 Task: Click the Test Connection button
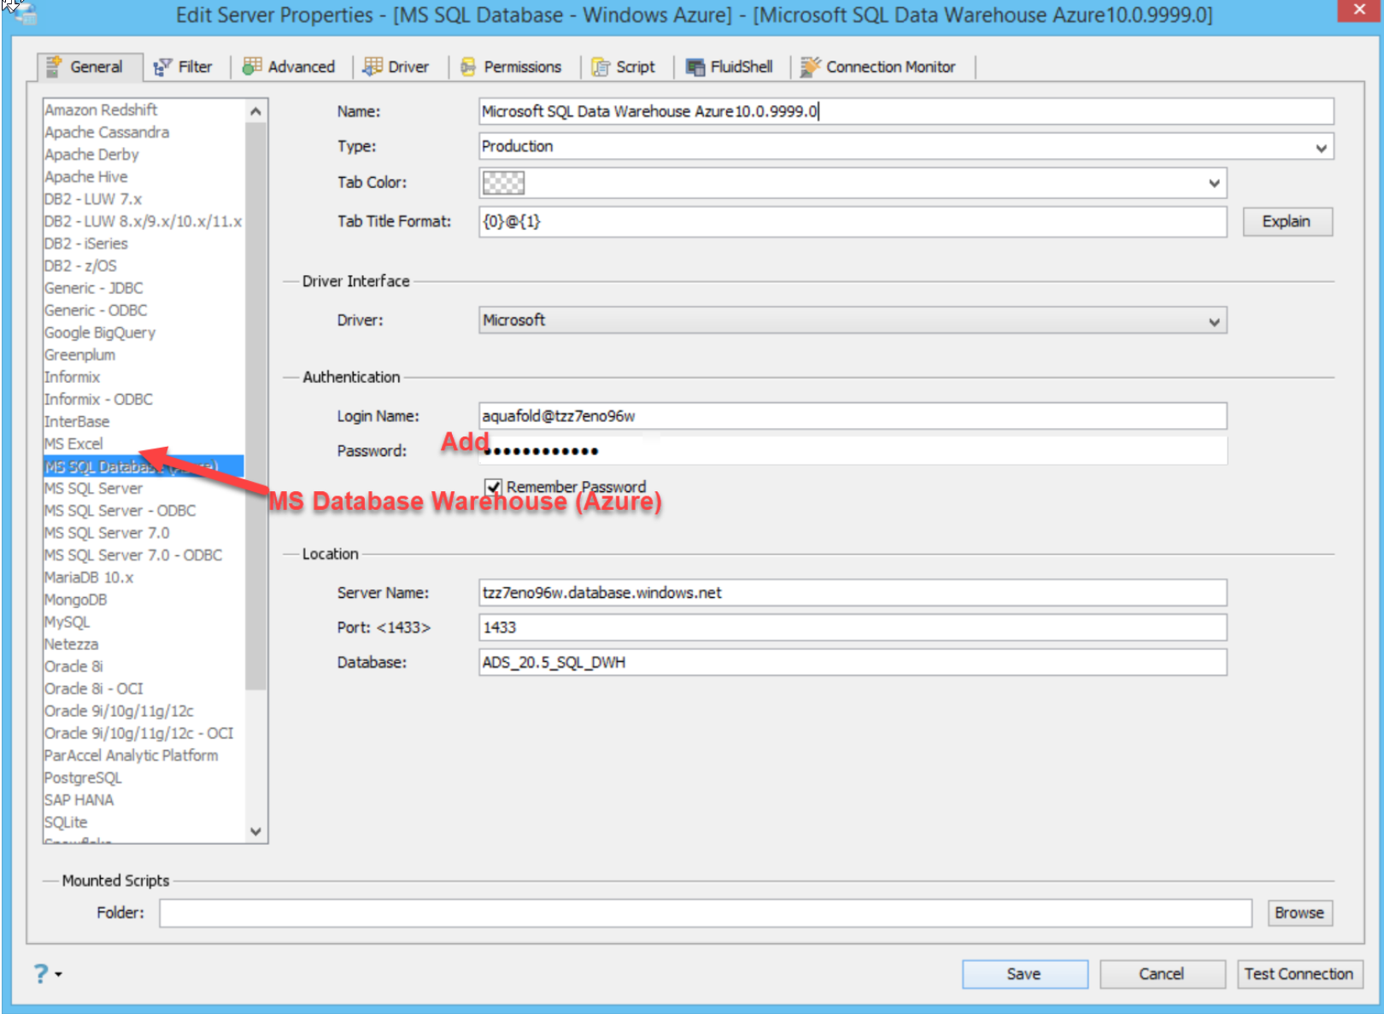click(1299, 974)
